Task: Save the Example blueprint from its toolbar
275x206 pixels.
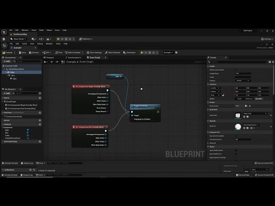Action: pyautogui.click(x=22, y=53)
